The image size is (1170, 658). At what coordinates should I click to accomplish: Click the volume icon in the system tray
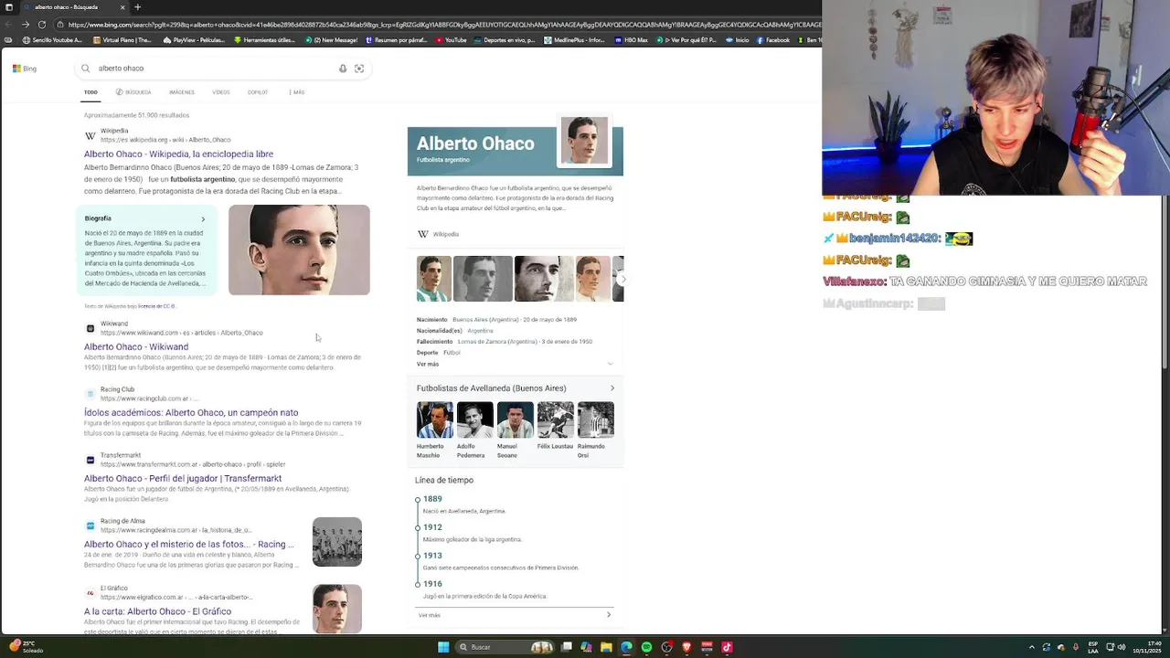click(x=1122, y=647)
